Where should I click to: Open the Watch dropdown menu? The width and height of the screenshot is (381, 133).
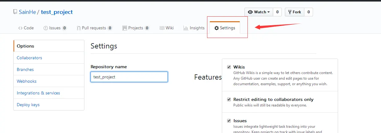[259, 12]
